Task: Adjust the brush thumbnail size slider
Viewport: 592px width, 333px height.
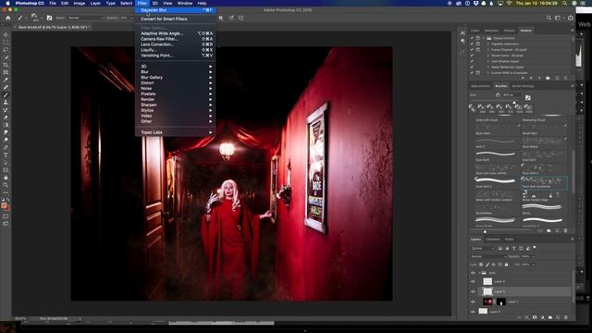Action: [485, 231]
